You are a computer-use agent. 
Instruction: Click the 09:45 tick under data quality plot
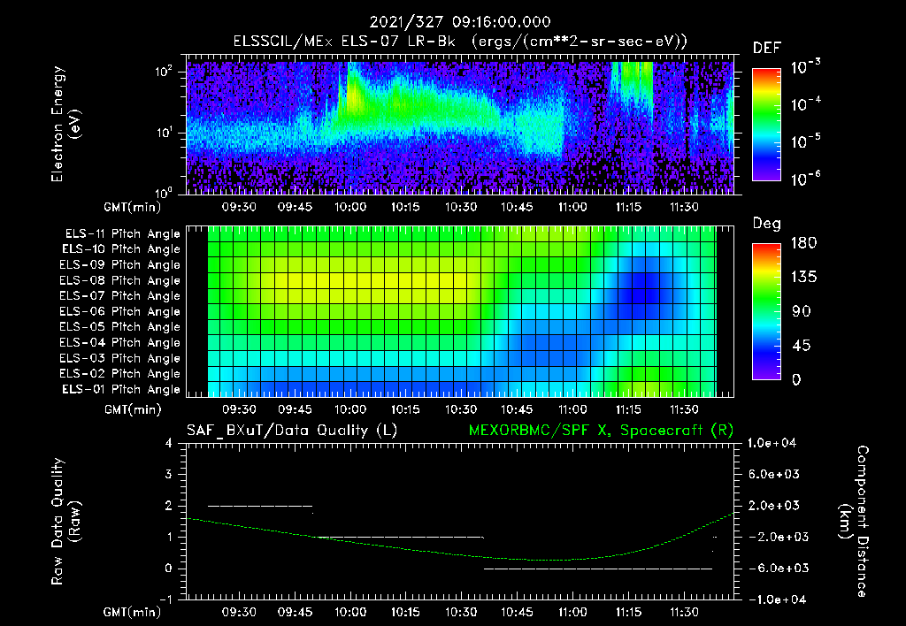pyautogui.click(x=295, y=612)
